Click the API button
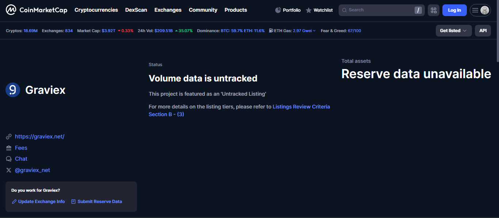The width and height of the screenshot is (499, 218). [483, 31]
